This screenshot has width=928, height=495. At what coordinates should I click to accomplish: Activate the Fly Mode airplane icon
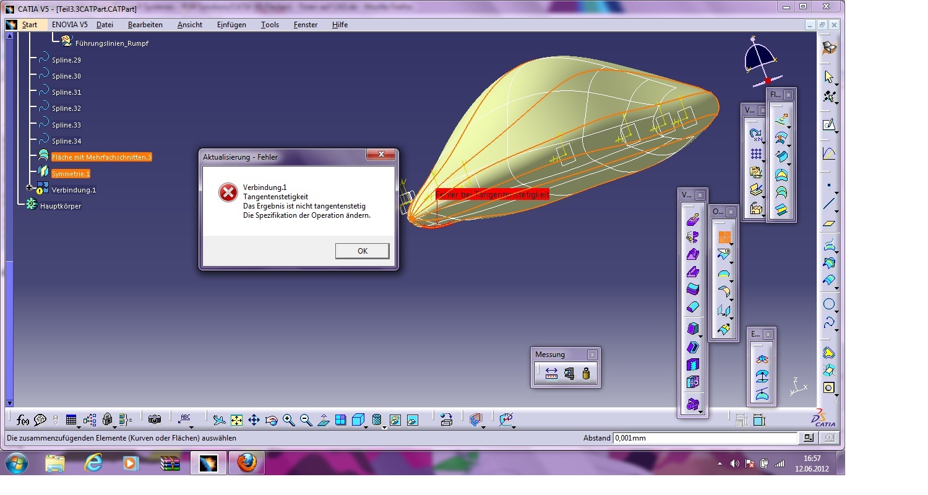pos(219,420)
